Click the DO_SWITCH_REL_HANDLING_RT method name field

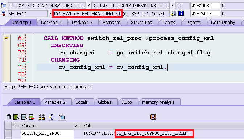(x=87, y=13)
